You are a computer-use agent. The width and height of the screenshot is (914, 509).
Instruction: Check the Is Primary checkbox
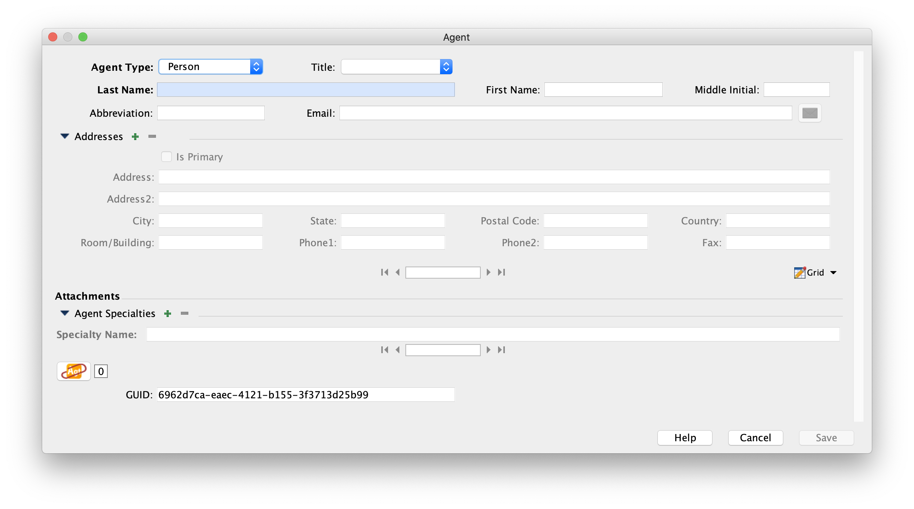pyautogui.click(x=167, y=156)
